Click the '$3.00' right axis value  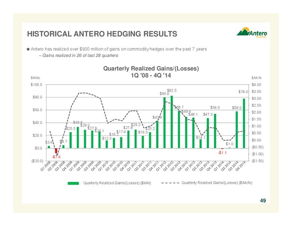pos(256,98)
